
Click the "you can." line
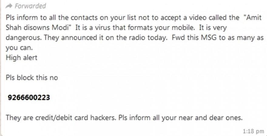point(19,48)
